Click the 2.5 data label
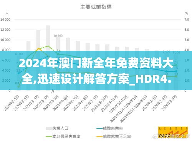 click(x=176, y=62)
